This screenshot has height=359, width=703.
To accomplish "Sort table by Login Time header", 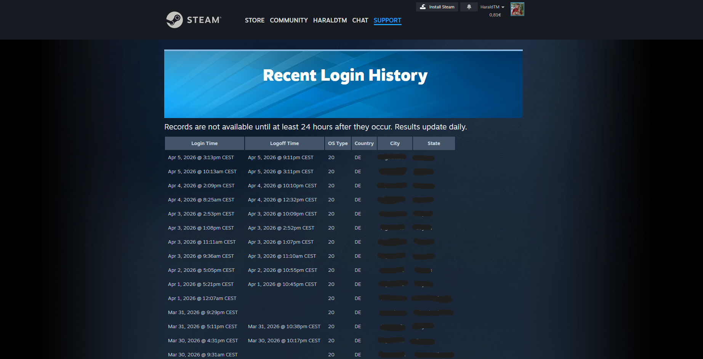I will pyautogui.click(x=204, y=143).
